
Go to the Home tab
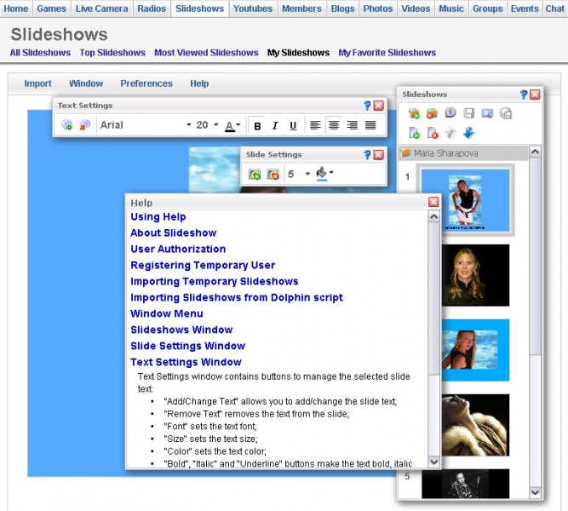[16, 9]
